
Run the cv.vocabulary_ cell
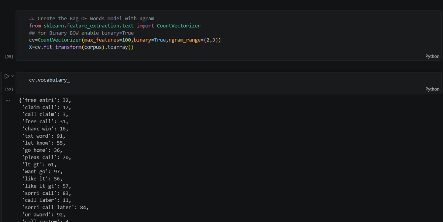point(6,77)
